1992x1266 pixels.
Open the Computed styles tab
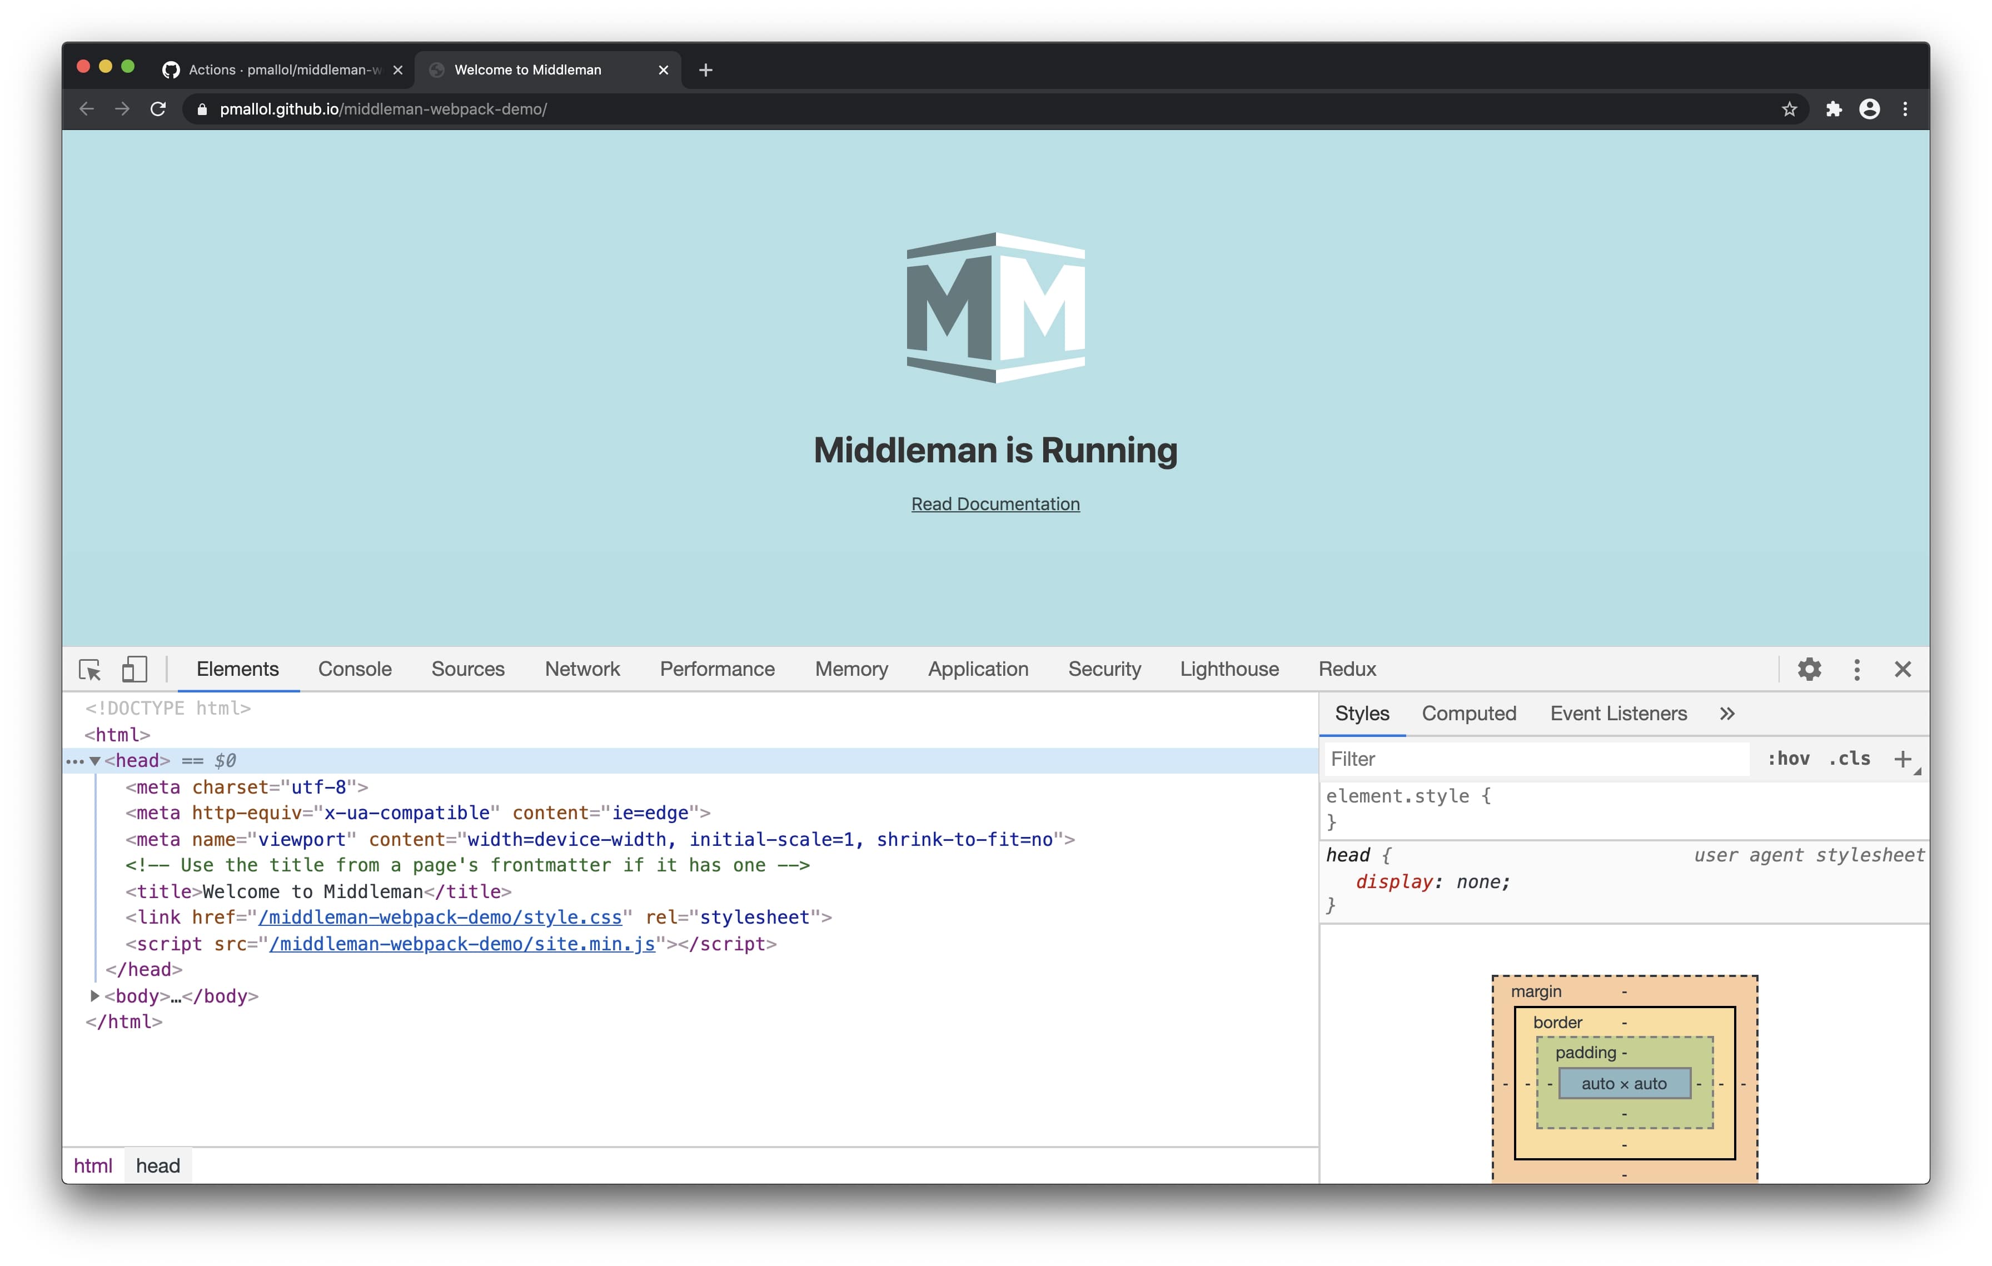(x=1468, y=714)
